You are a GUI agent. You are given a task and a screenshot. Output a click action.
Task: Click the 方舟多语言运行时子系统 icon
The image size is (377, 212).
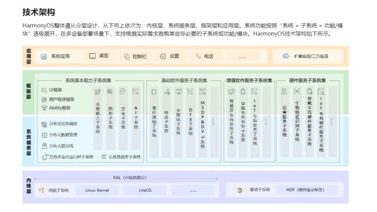coord(44,157)
